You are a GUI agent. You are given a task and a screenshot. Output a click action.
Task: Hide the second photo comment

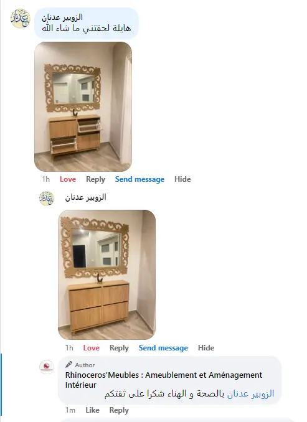coord(206,348)
